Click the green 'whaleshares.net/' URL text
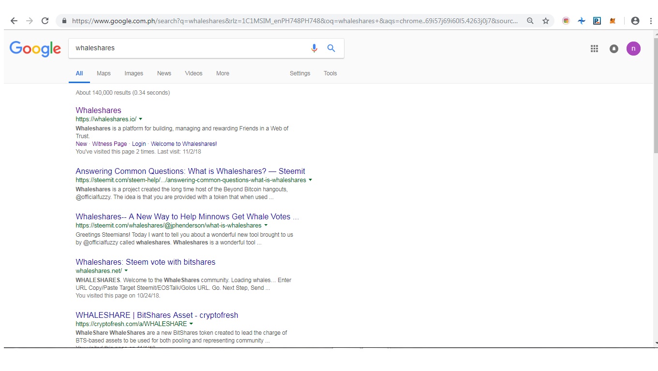Viewport: 658px width, 371px height. [99, 271]
